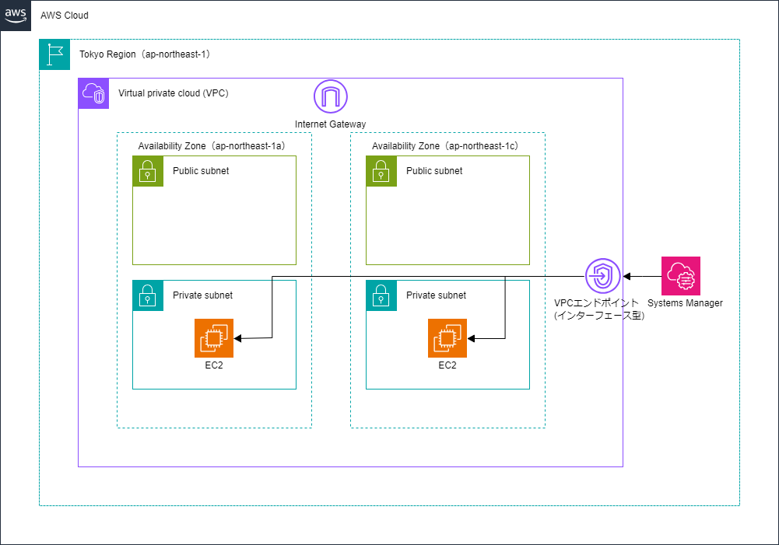
Task: Click the Systems Manager icon
Action: [681, 276]
